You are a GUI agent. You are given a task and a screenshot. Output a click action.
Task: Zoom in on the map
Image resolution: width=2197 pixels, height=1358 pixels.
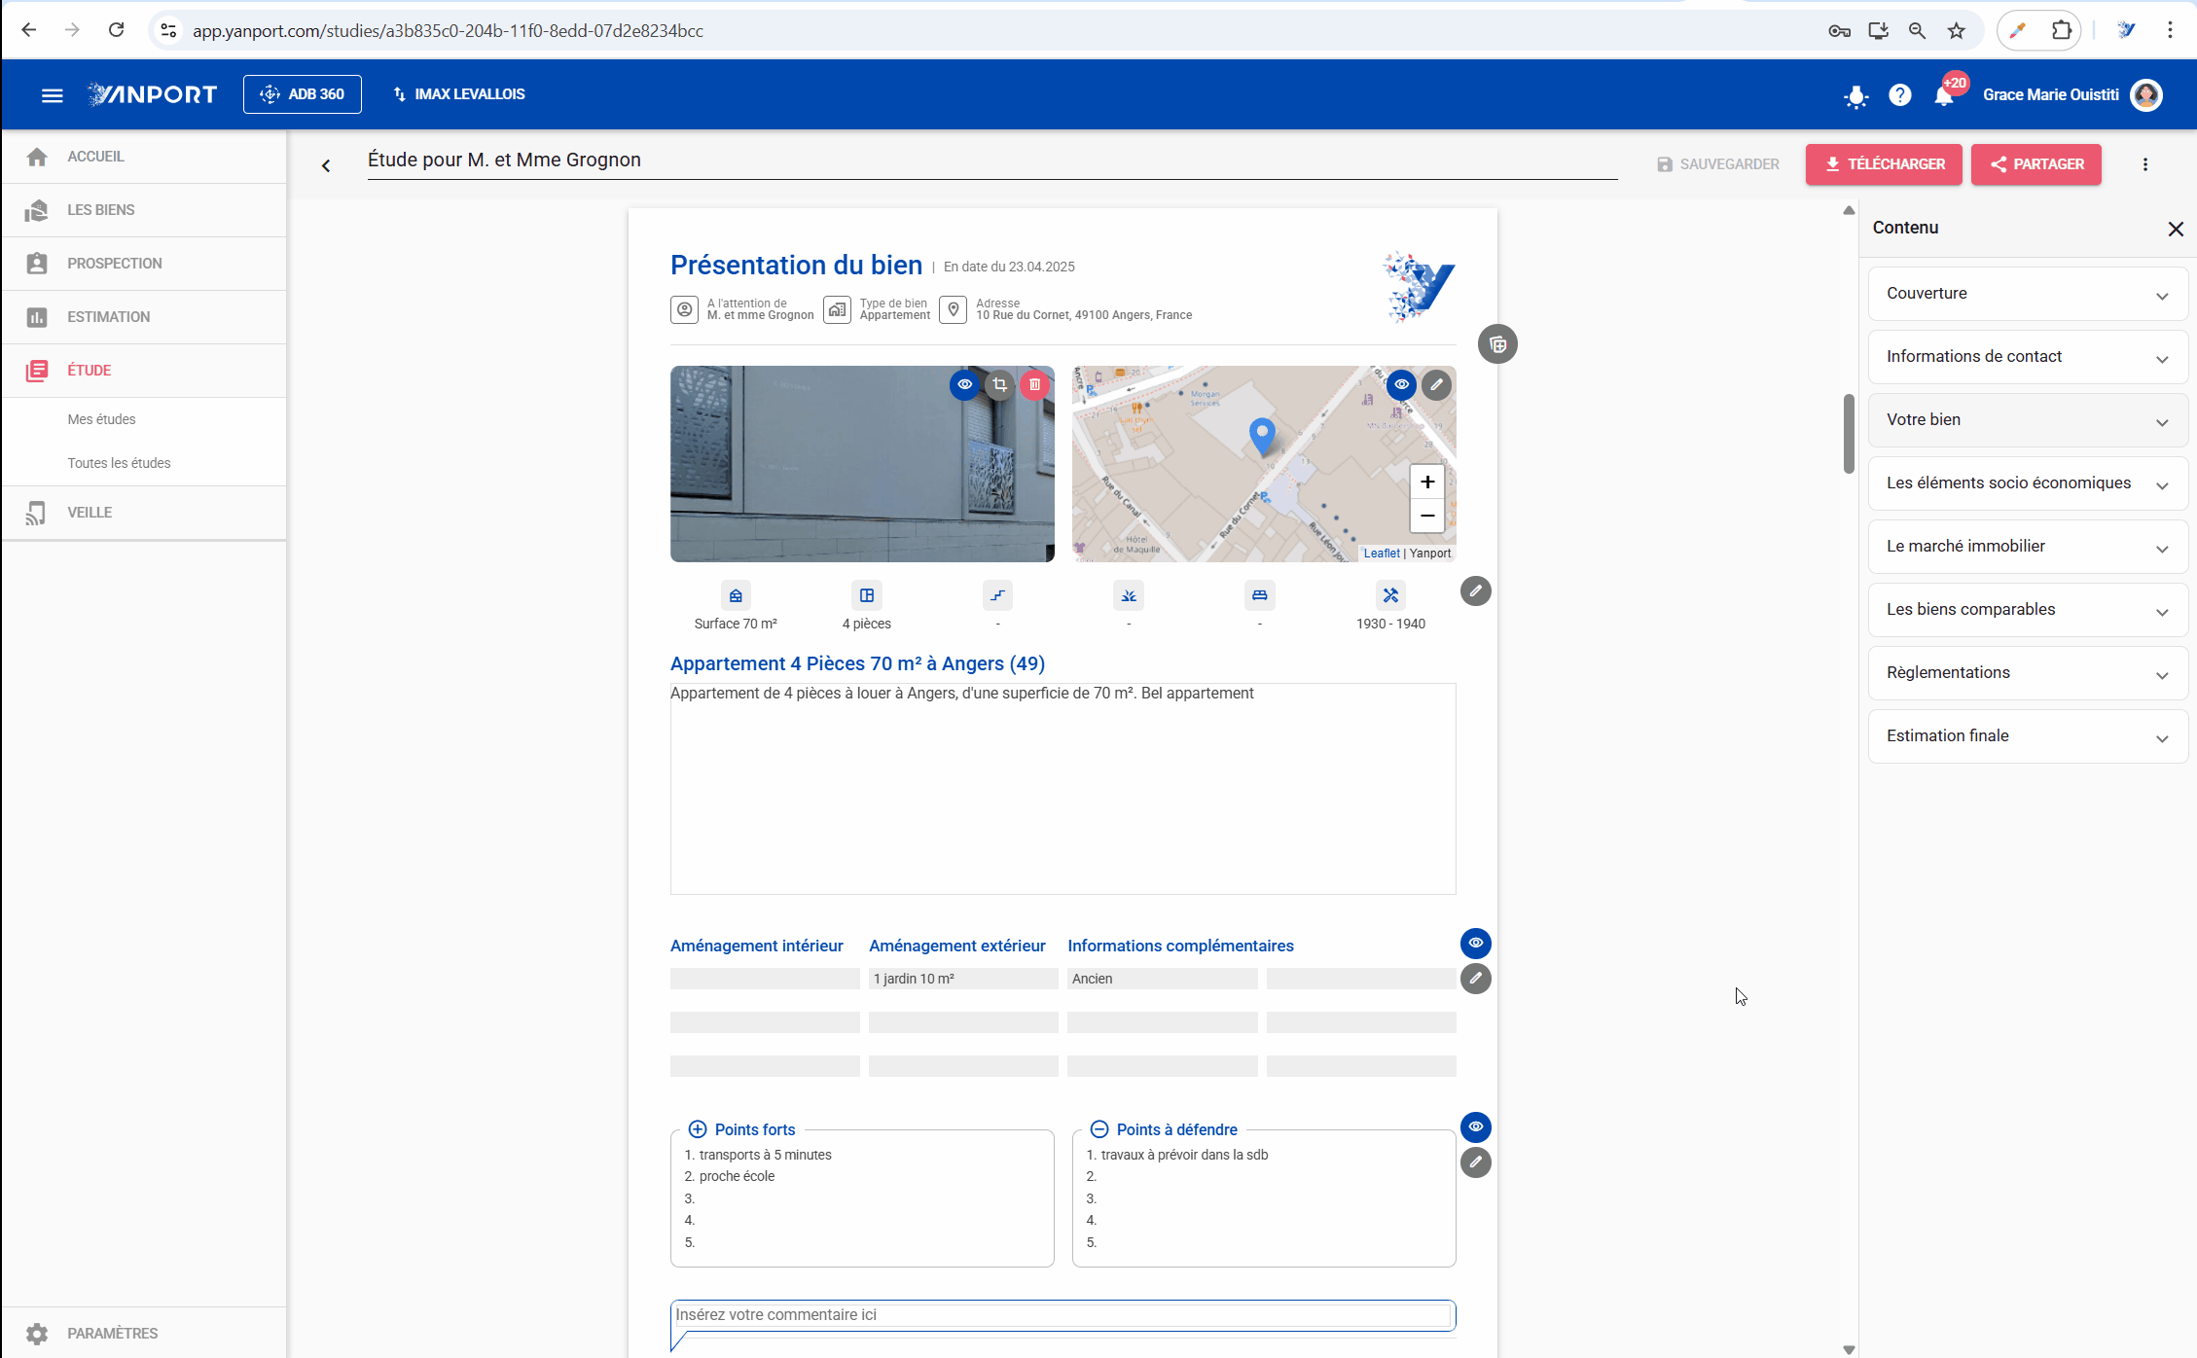tap(1427, 482)
